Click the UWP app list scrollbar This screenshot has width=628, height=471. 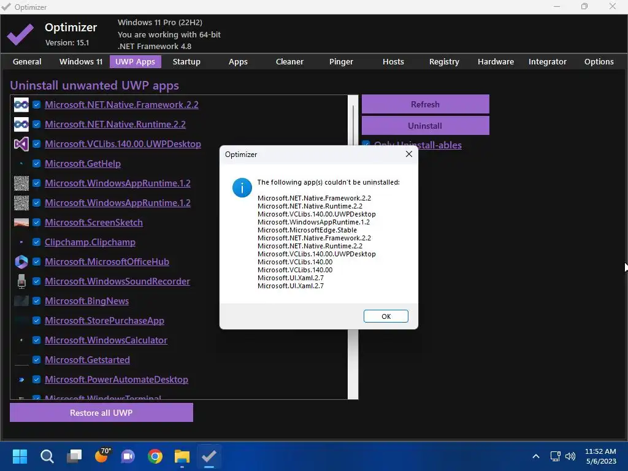coord(353,247)
